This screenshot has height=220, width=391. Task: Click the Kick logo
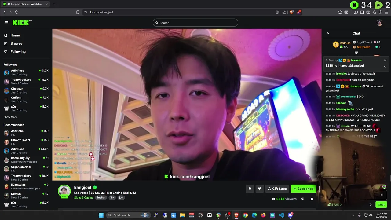click(22, 23)
